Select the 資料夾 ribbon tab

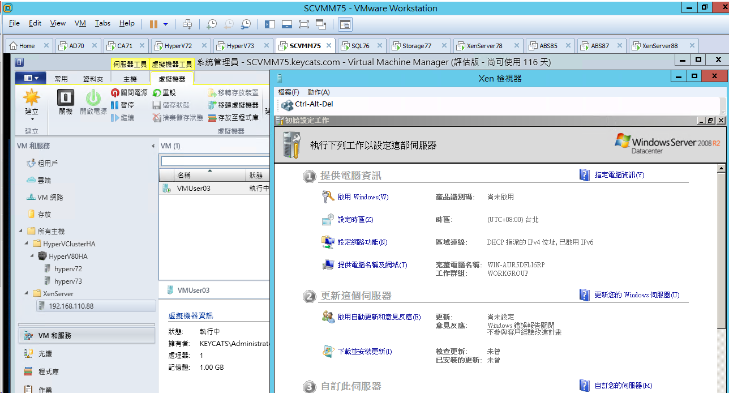pyautogui.click(x=93, y=79)
